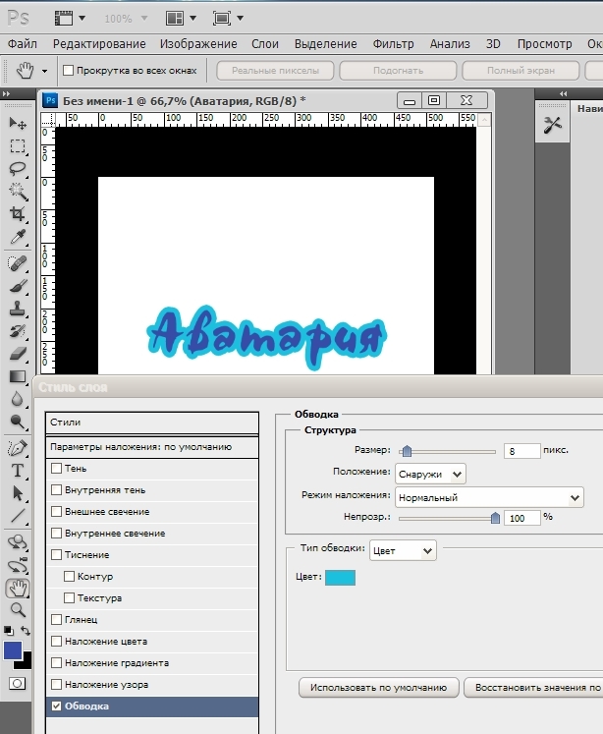Open the Тип обводки dropdown
The width and height of the screenshot is (603, 734).
pos(403,550)
